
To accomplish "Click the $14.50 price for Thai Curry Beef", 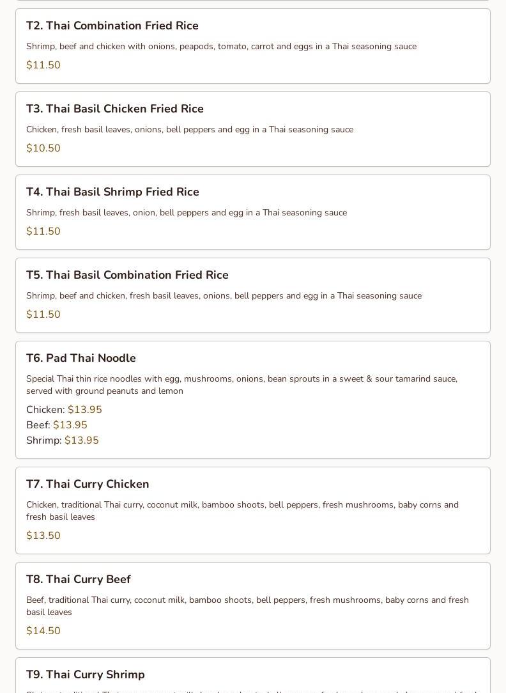I will (x=43, y=631).
